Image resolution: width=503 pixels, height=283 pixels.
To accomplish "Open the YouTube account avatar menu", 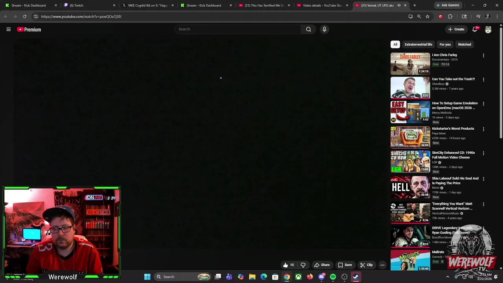I will [x=488, y=29].
